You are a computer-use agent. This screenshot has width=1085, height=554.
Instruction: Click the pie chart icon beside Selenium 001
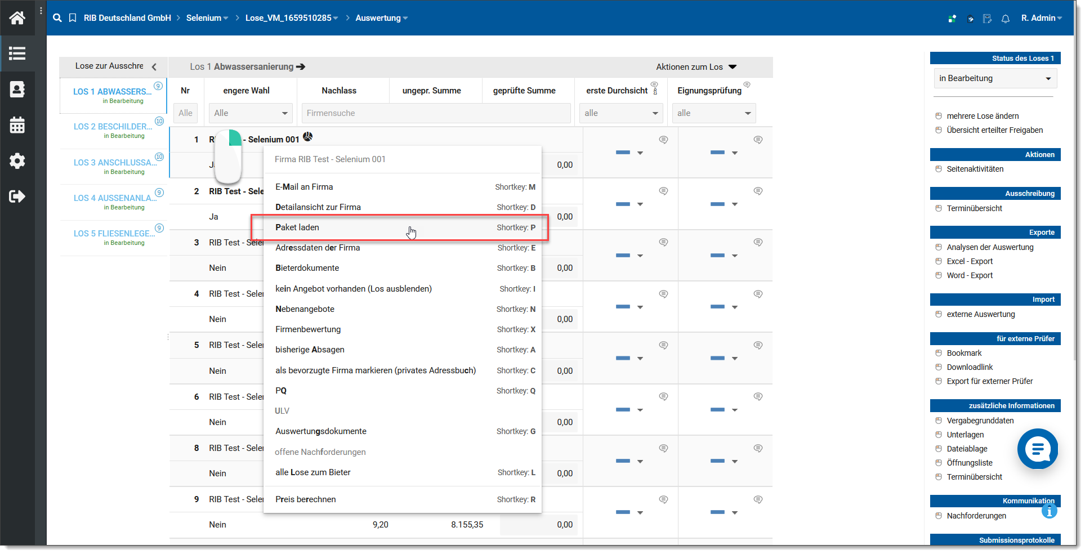point(307,136)
